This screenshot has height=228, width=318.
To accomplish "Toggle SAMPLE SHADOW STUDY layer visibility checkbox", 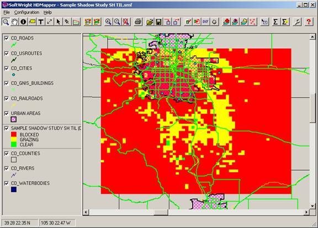I will (7, 128).
